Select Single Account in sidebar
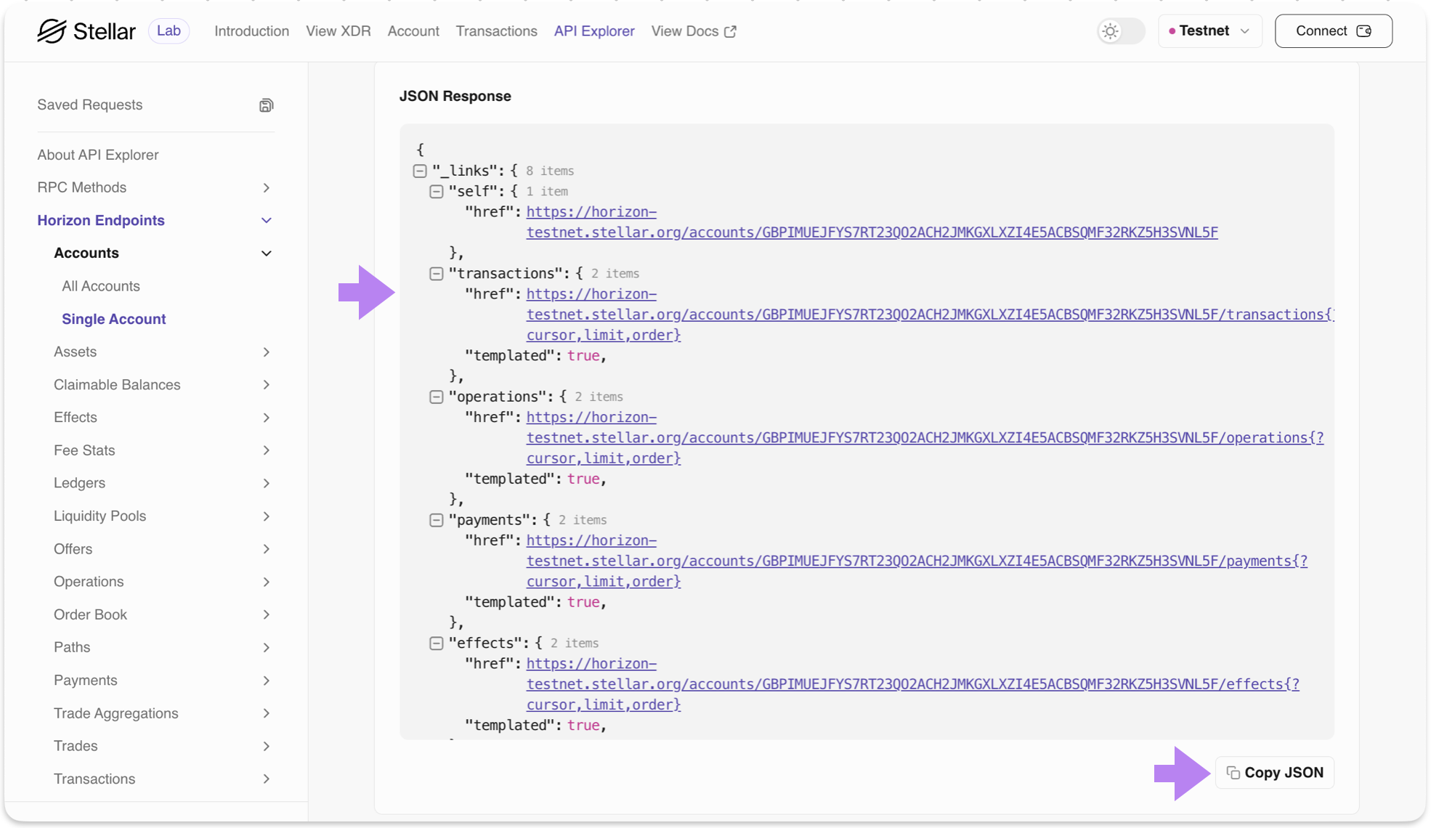The width and height of the screenshot is (1431, 828). (x=114, y=320)
